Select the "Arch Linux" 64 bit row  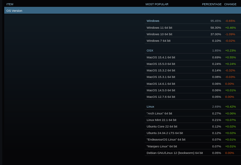pyautogui.click(x=193, y=113)
